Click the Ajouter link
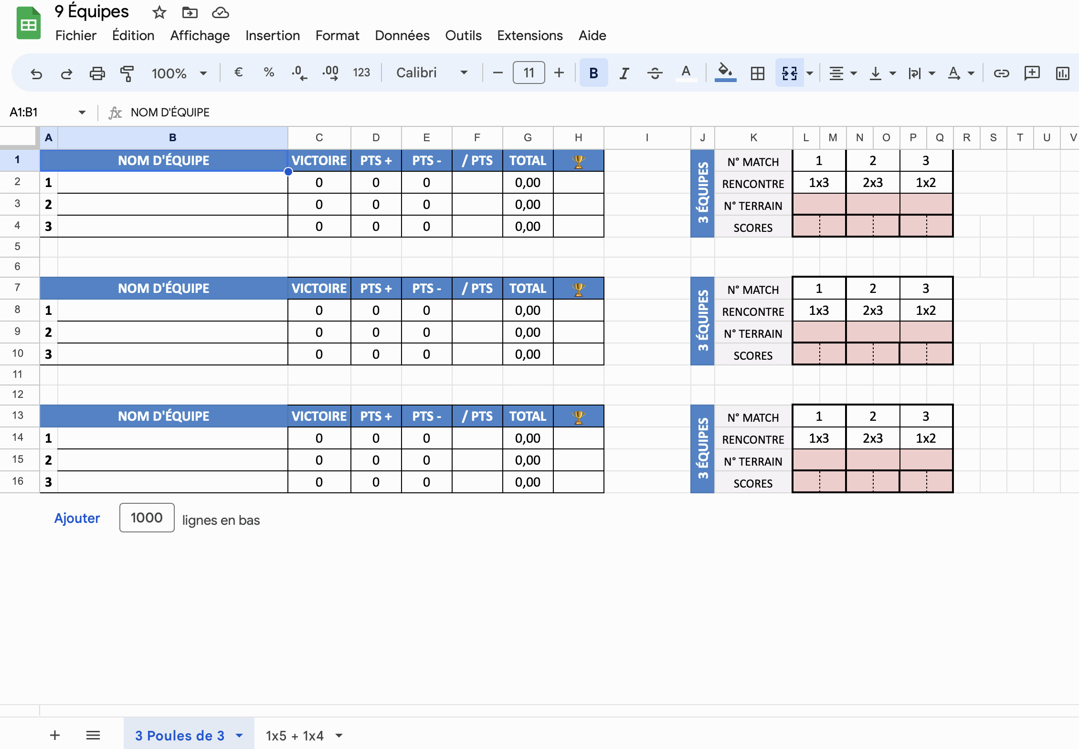The width and height of the screenshot is (1079, 749). 77,518
